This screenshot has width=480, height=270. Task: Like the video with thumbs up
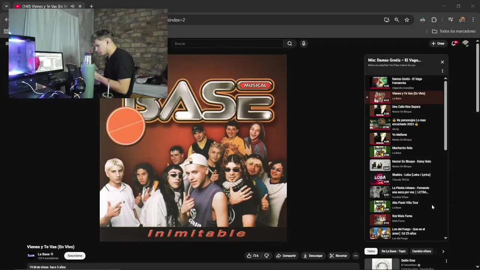tap(253, 256)
